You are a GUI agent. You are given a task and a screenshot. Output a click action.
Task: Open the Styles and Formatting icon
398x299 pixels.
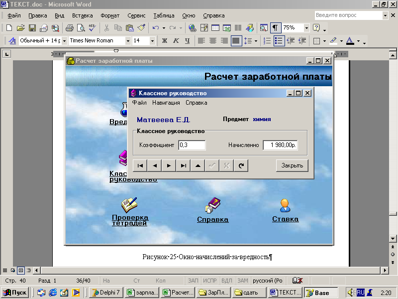[12, 41]
